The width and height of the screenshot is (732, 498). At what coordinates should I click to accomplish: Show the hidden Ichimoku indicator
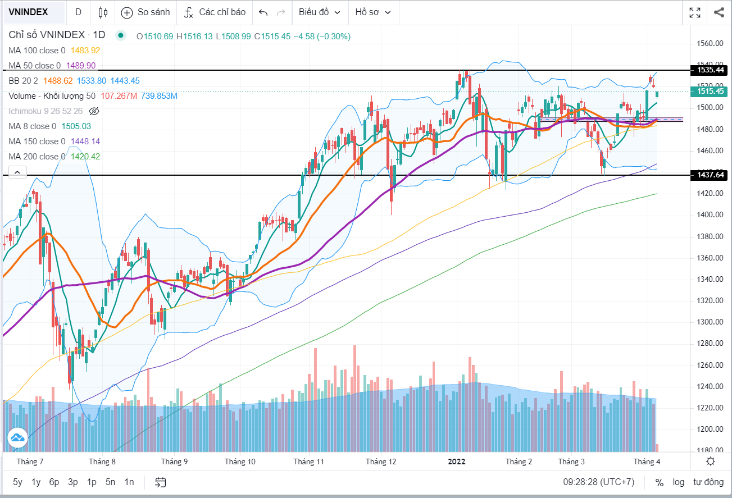[x=94, y=111]
